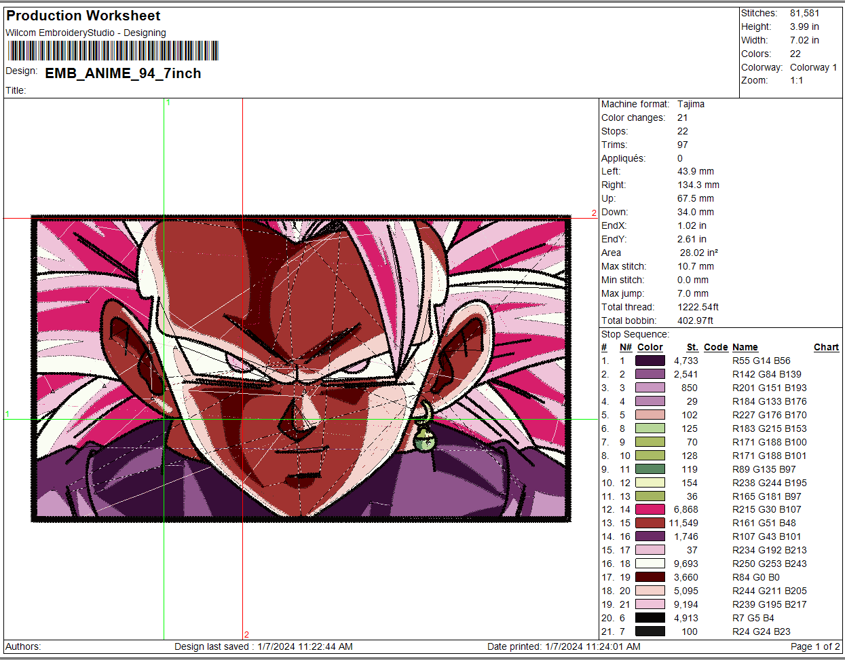Click the total thread value 1222.54ft
845x660 pixels.
tap(698, 307)
